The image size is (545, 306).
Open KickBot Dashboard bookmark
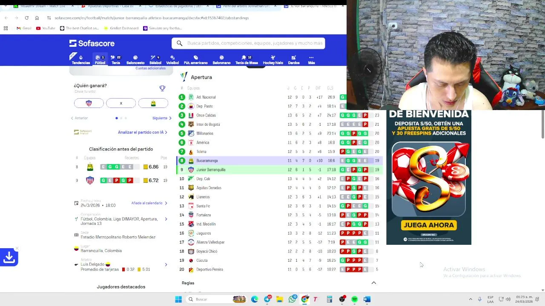pos(121,28)
